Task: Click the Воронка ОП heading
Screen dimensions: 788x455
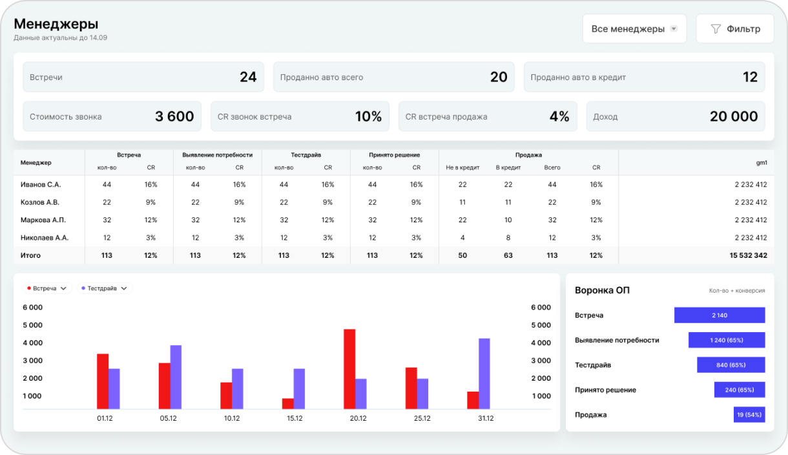Action: 602,290
